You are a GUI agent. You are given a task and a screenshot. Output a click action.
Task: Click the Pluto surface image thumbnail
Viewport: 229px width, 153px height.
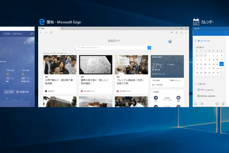tap(96, 65)
